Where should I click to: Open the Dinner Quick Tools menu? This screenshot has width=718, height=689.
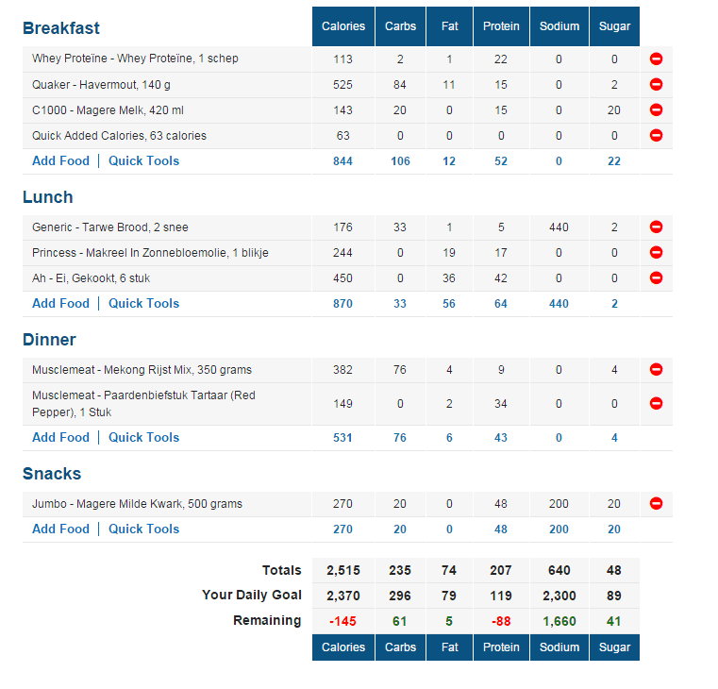coord(143,437)
